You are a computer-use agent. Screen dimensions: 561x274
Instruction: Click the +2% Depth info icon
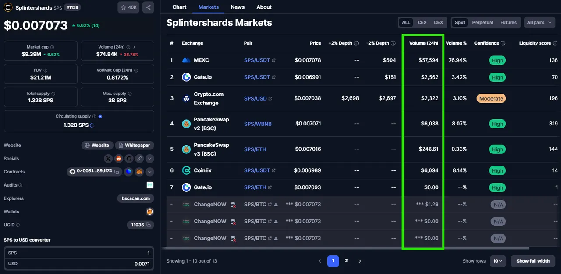[356, 43]
